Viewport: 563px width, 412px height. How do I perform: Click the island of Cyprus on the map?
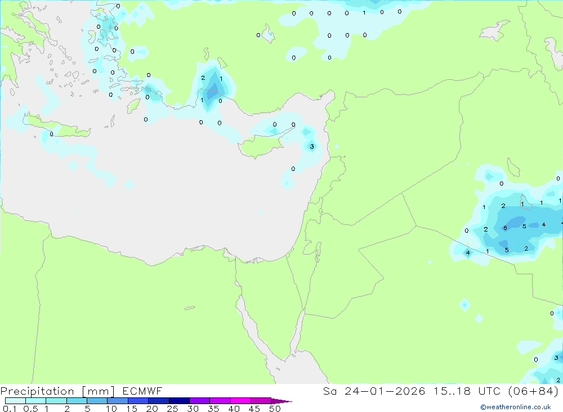coord(261,146)
